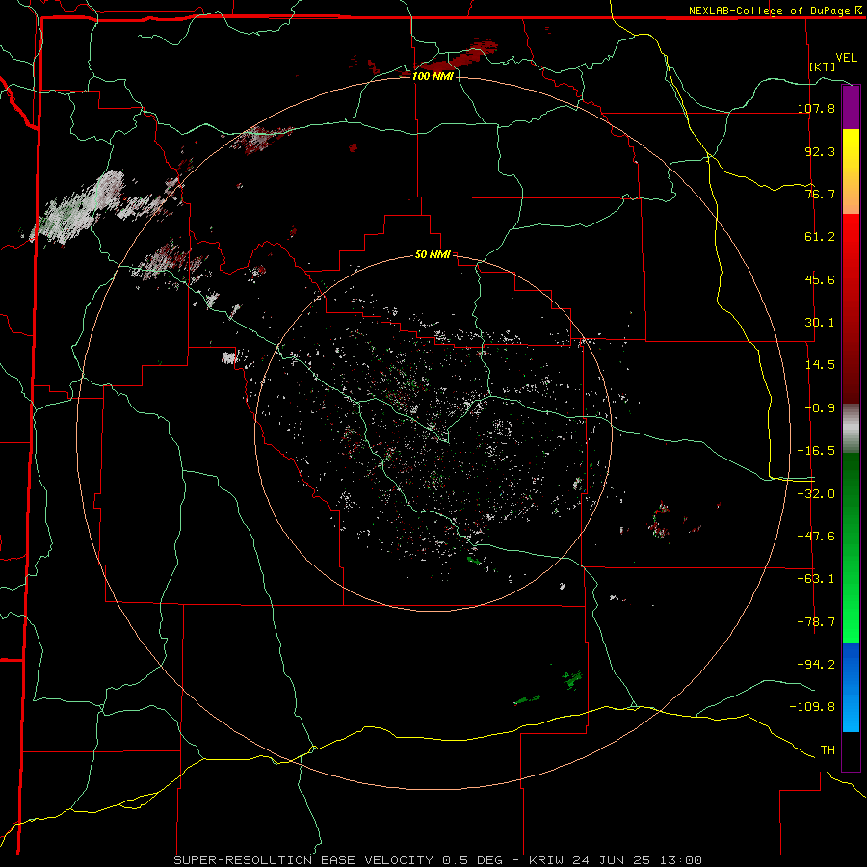Select the -0.9 legend value
Screen dimensions: 867x867
820,408
